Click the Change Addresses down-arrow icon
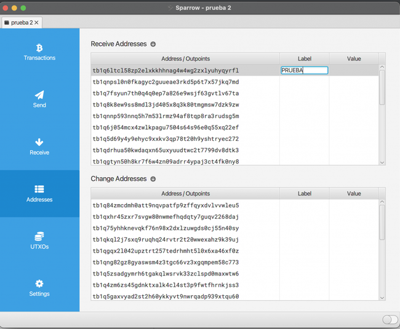 pos(153,179)
